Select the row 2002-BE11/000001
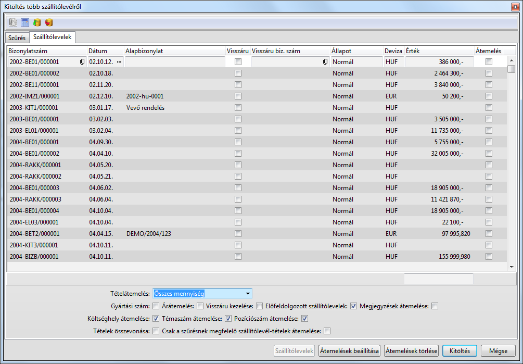Image resolution: width=523 pixels, height=364 pixels. pyautogui.click(x=257, y=85)
